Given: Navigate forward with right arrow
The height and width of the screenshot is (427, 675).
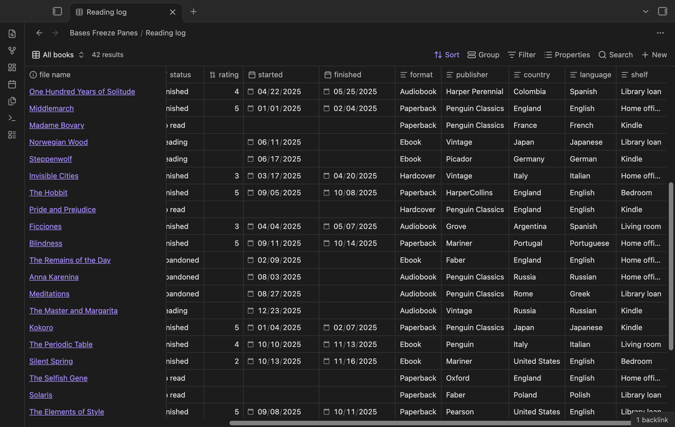Looking at the screenshot, I should (x=55, y=33).
